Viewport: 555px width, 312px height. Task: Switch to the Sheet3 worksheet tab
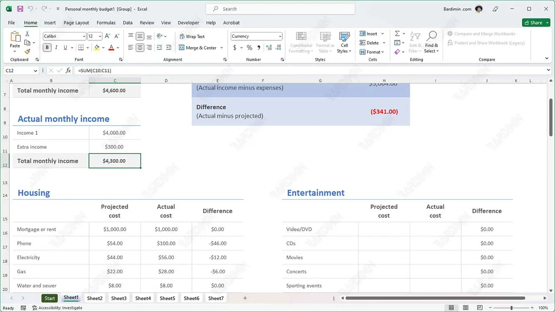[119, 298]
